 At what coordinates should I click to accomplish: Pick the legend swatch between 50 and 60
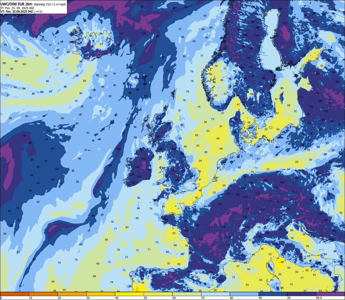(x=158, y=294)
